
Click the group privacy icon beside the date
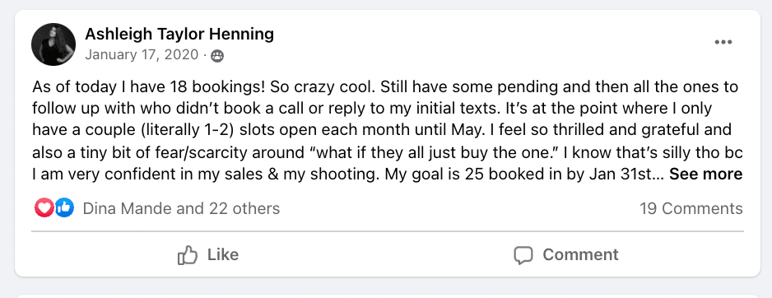217,56
